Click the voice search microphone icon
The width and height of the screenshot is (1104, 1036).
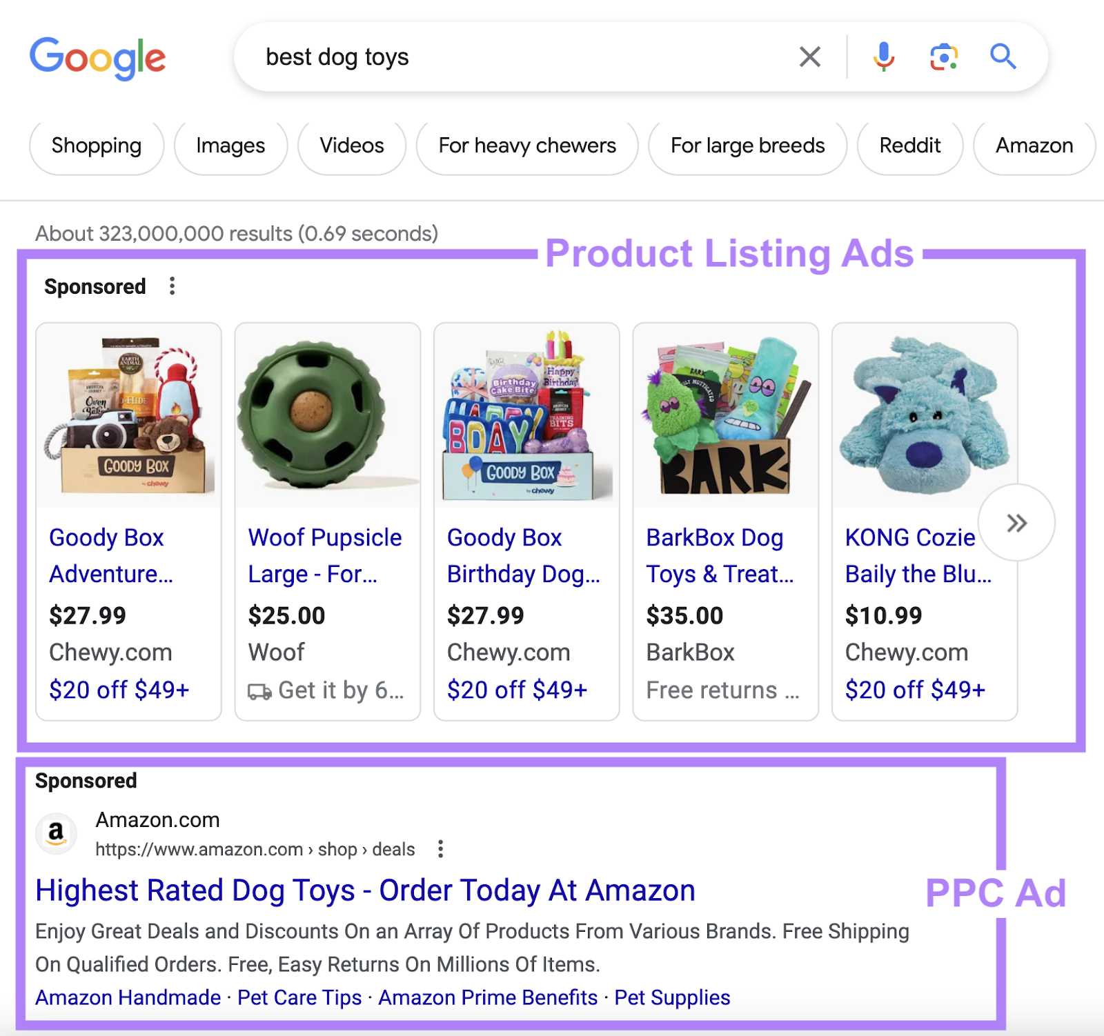[x=884, y=57]
